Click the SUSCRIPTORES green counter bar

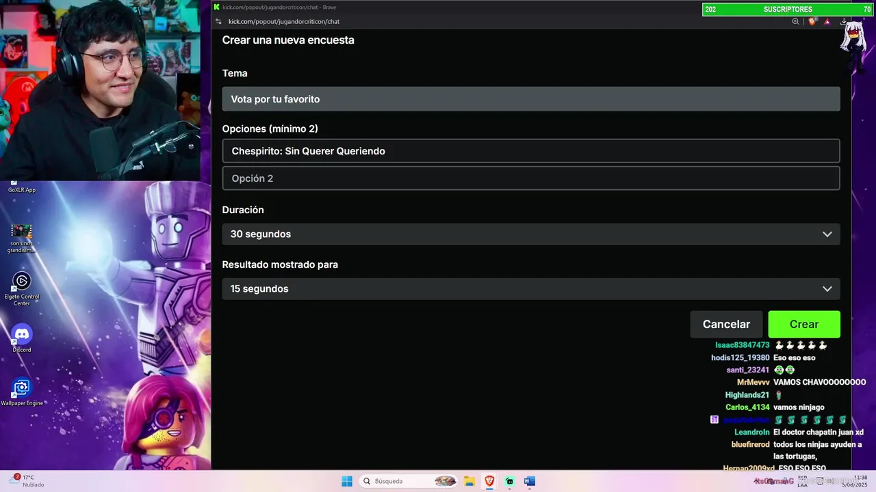click(788, 10)
